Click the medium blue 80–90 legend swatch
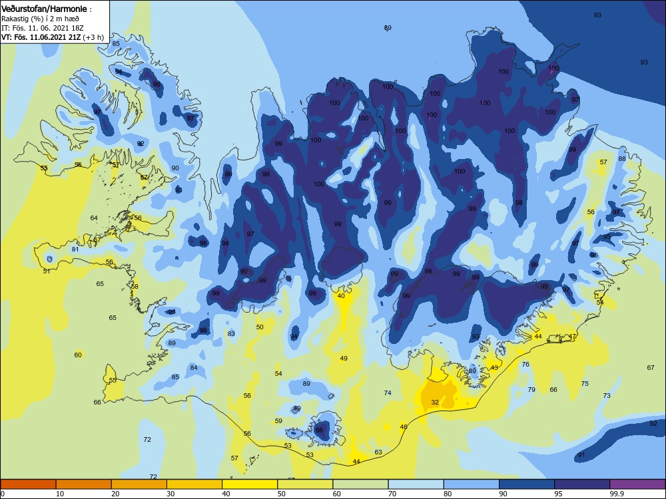666x499 pixels. click(x=472, y=484)
